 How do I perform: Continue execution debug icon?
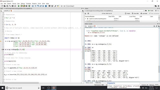[43, 6]
